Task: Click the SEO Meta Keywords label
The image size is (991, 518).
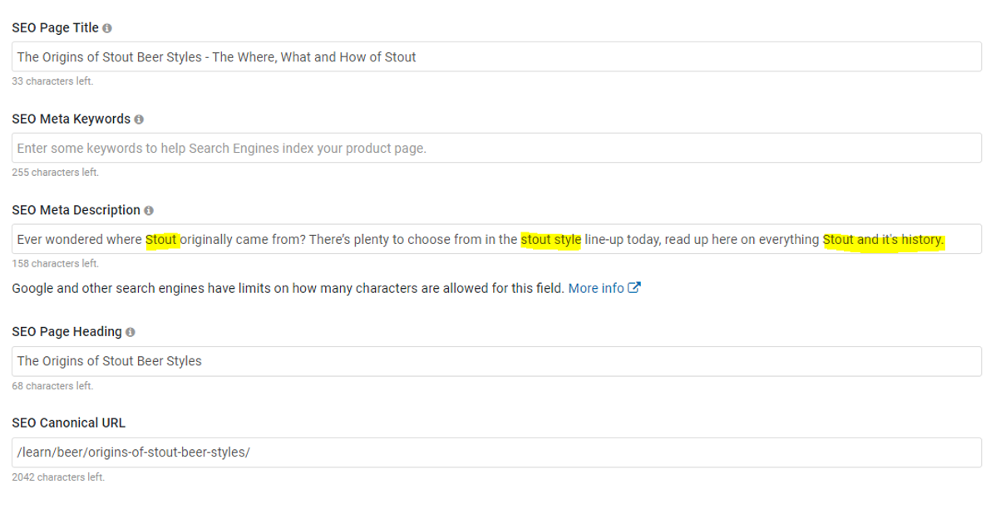Action: (71, 120)
